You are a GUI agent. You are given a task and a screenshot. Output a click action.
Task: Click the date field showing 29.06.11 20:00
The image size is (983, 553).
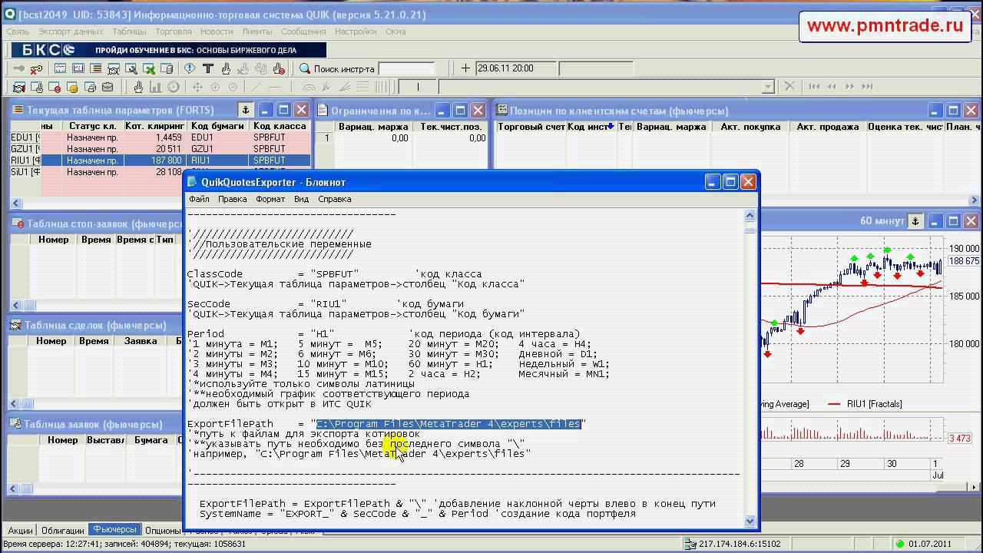pos(516,68)
